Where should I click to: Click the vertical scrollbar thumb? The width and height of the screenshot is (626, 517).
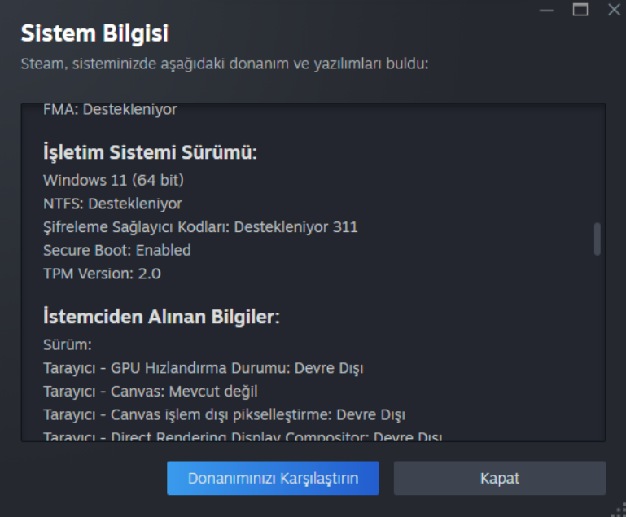(598, 239)
